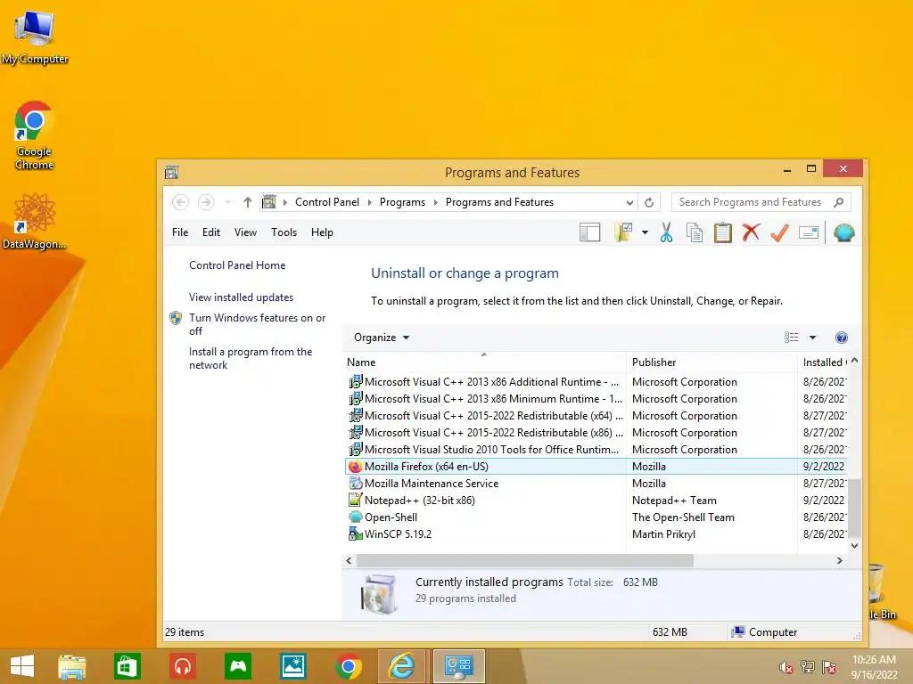Open the View menu
This screenshot has height=684, width=913.
coord(245,232)
